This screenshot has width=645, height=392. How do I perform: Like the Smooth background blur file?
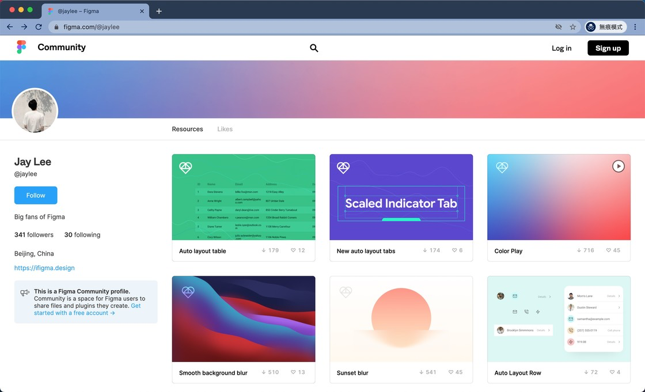click(x=293, y=372)
